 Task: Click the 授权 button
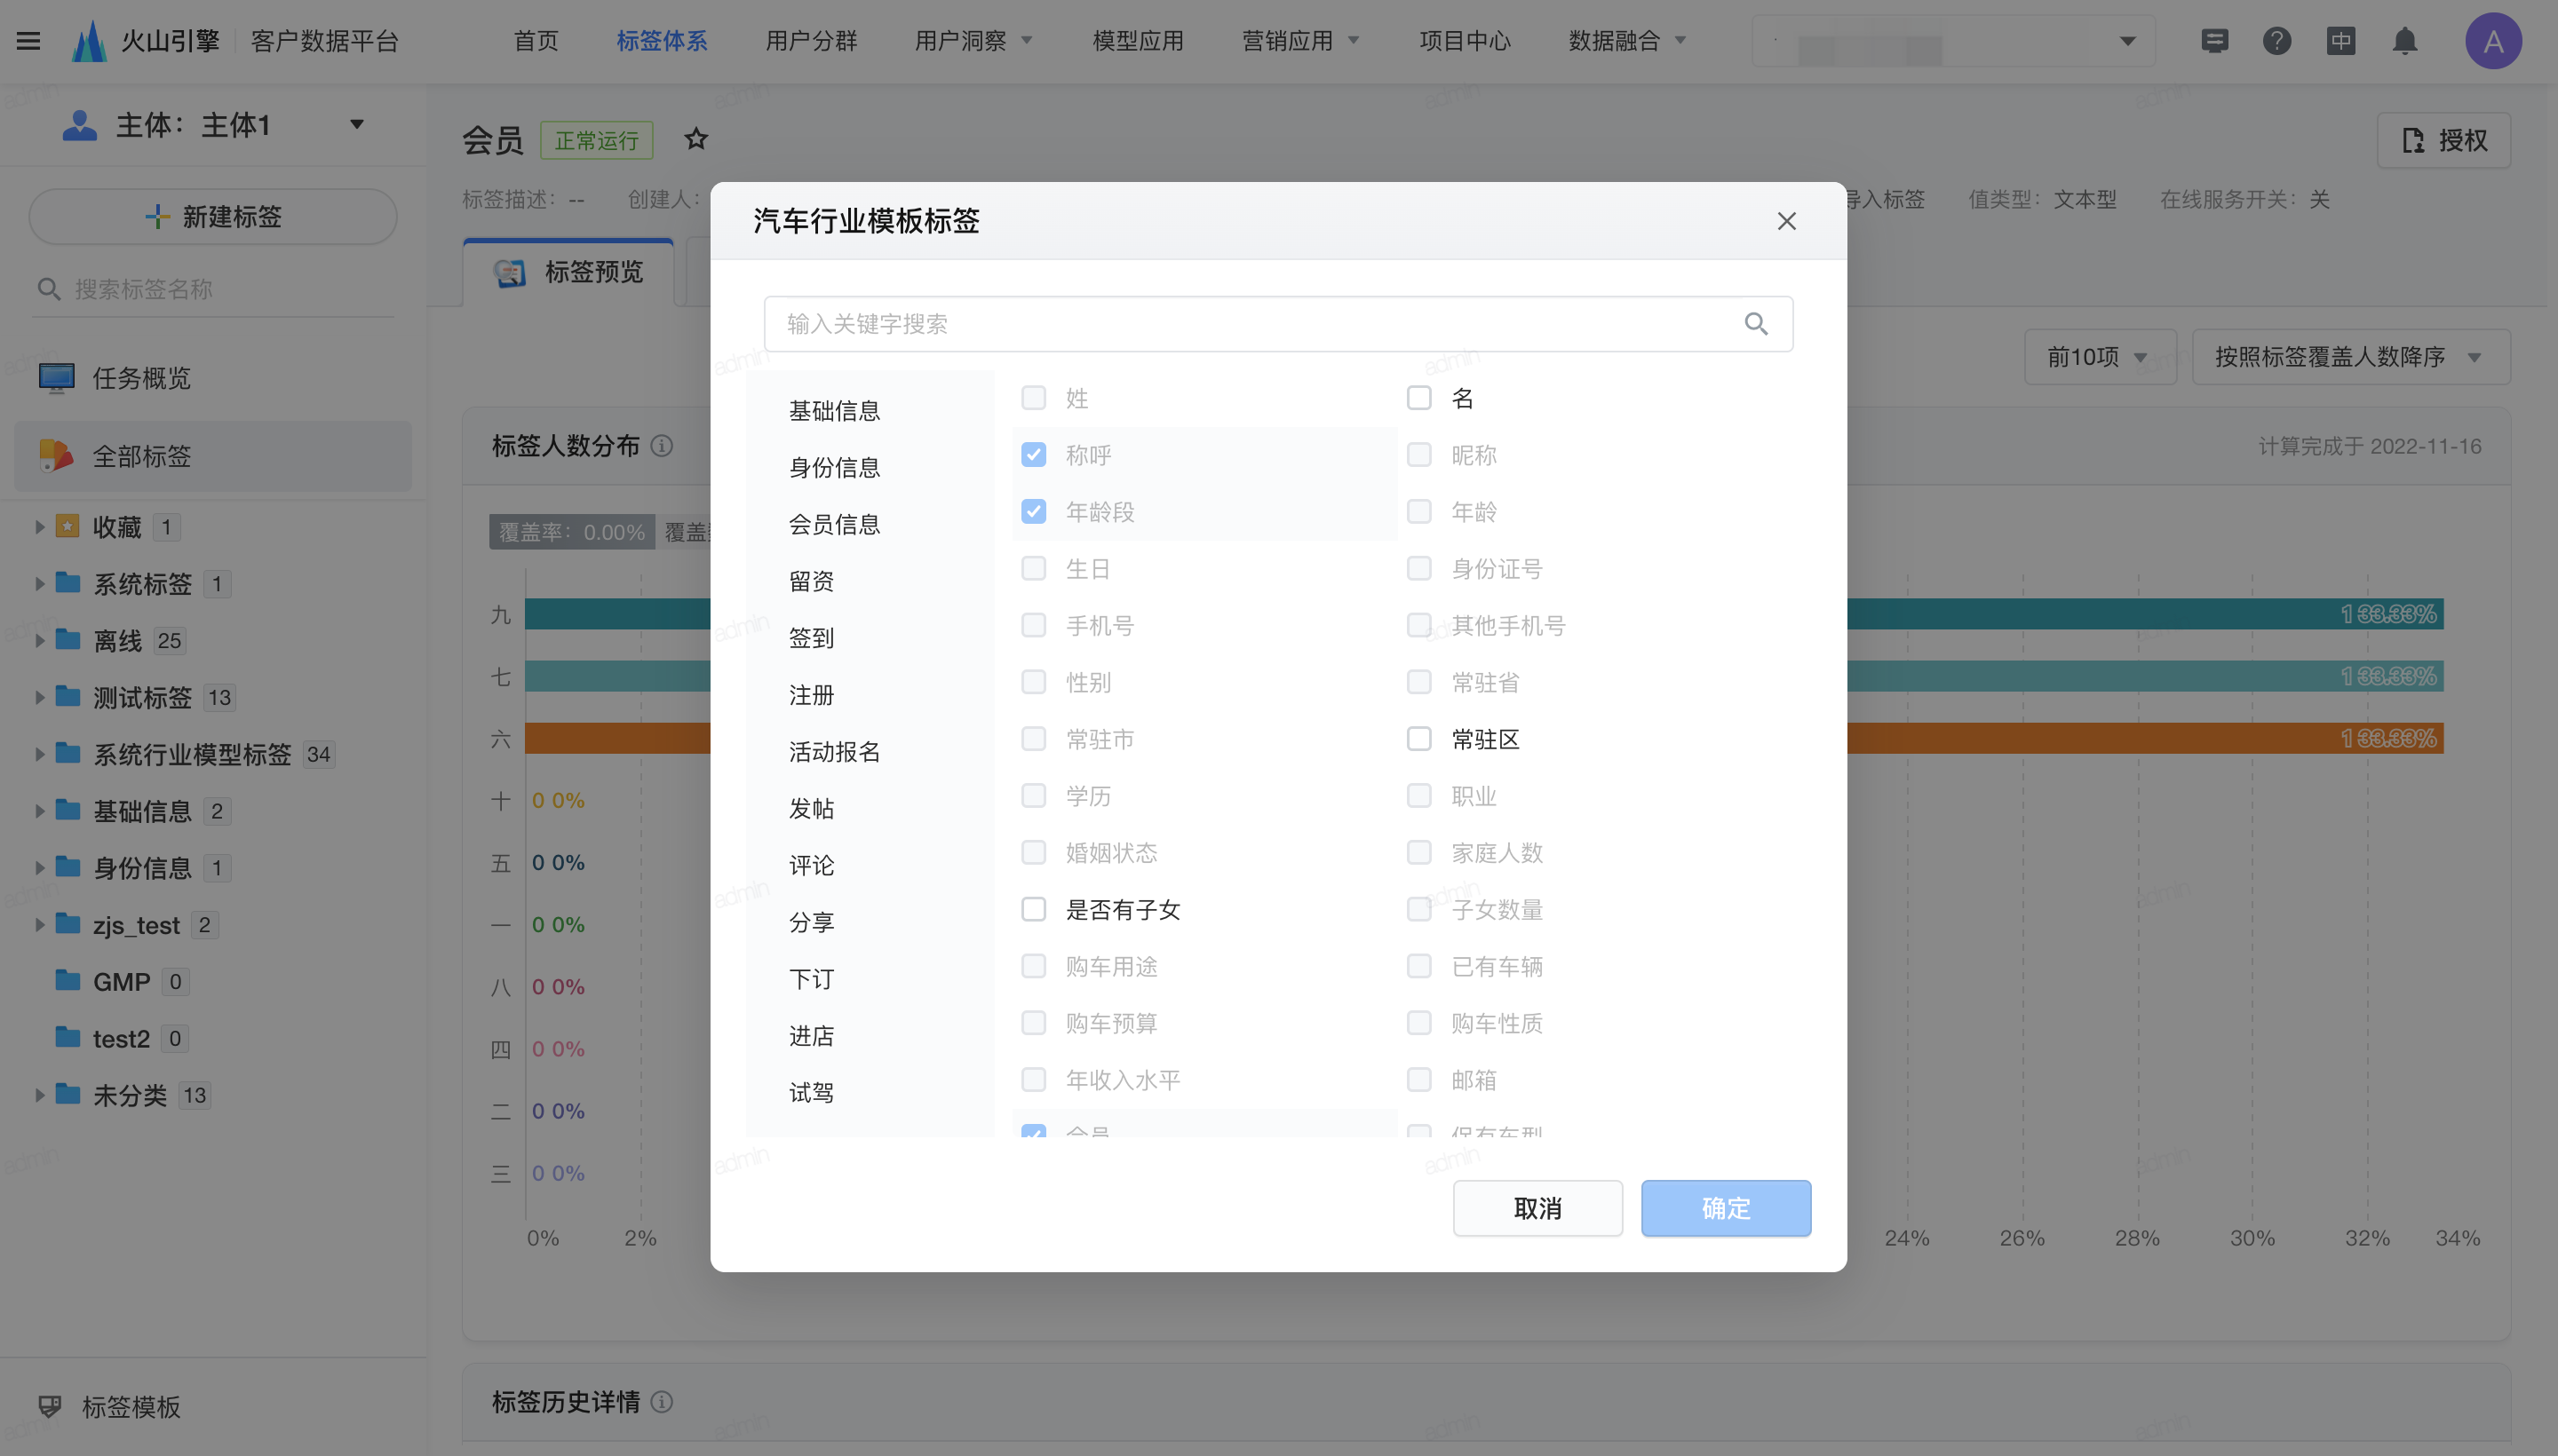(2444, 141)
